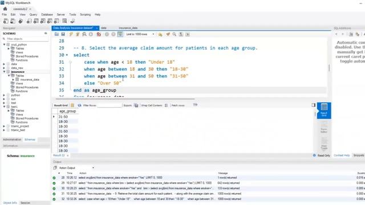This screenshot has width=365, height=205.
Task: Create a new SQL tab icon
Action: point(6,21)
